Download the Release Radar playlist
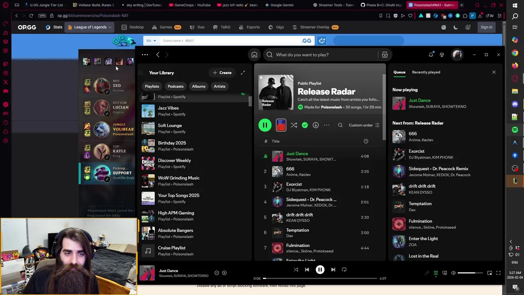524x295 pixels. point(316,125)
